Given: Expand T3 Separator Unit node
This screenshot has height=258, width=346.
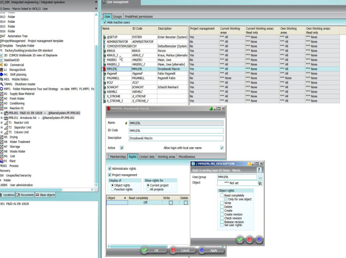Looking at the screenshot, I should (2, 128).
